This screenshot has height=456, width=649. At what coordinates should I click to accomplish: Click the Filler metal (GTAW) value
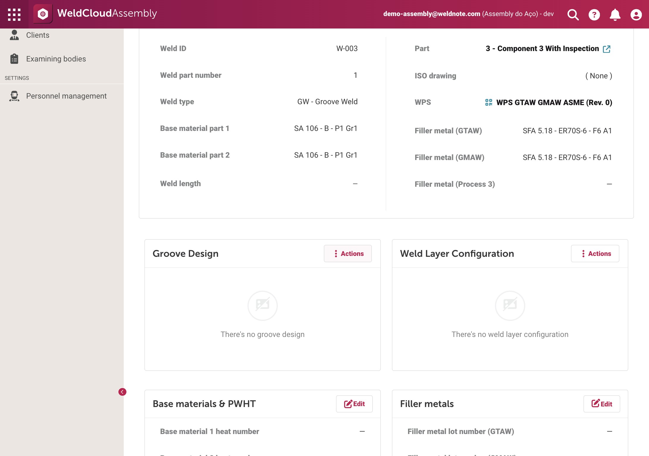point(567,131)
